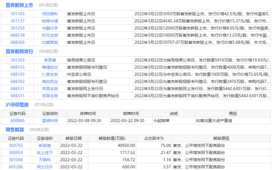Image resolution: width=272 pixels, height=170 pixels.
Task: Click (共5条记录) record count
Action: pyautogui.click(x=48, y=5)
